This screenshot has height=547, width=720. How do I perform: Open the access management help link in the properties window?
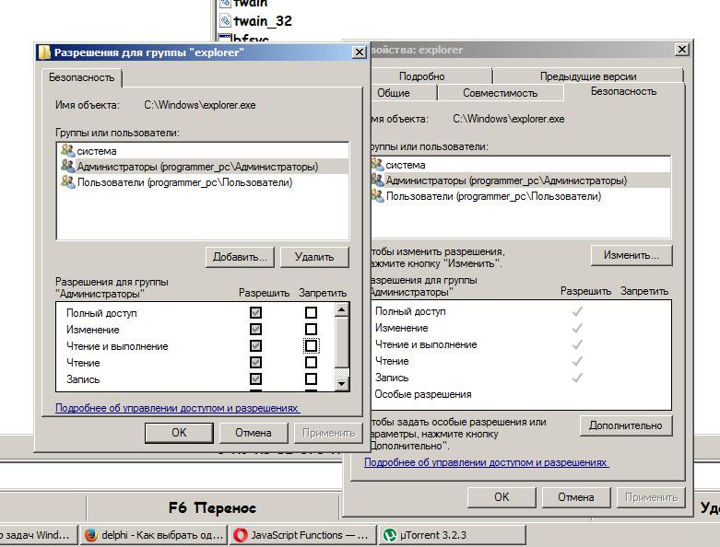[486, 462]
